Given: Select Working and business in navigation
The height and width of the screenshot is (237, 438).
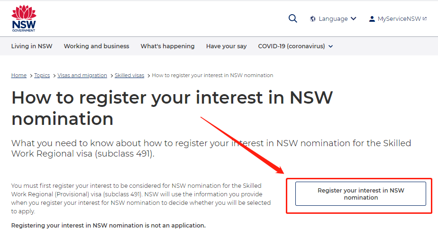Looking at the screenshot, I should point(96,46).
